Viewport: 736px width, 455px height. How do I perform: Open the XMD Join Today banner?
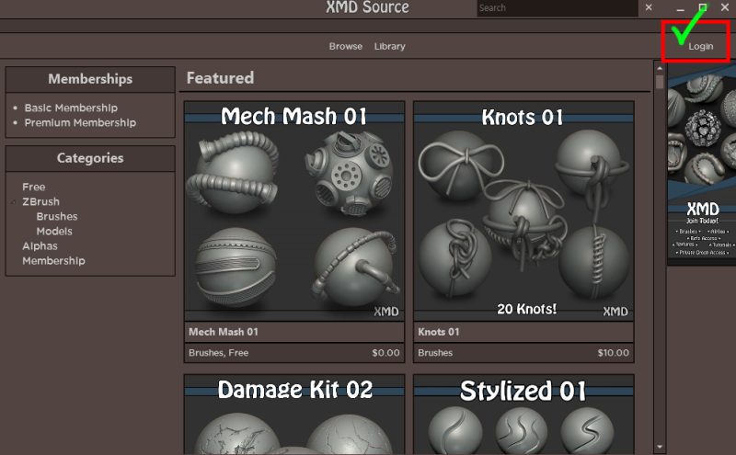click(702, 165)
